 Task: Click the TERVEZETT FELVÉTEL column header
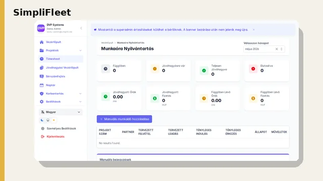click(146, 132)
